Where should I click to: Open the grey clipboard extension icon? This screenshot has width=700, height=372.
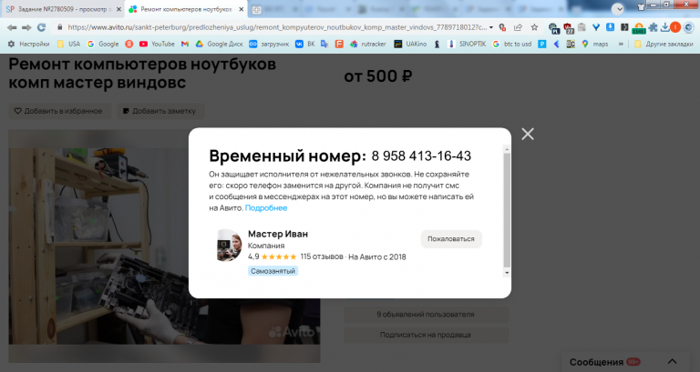tap(582, 27)
